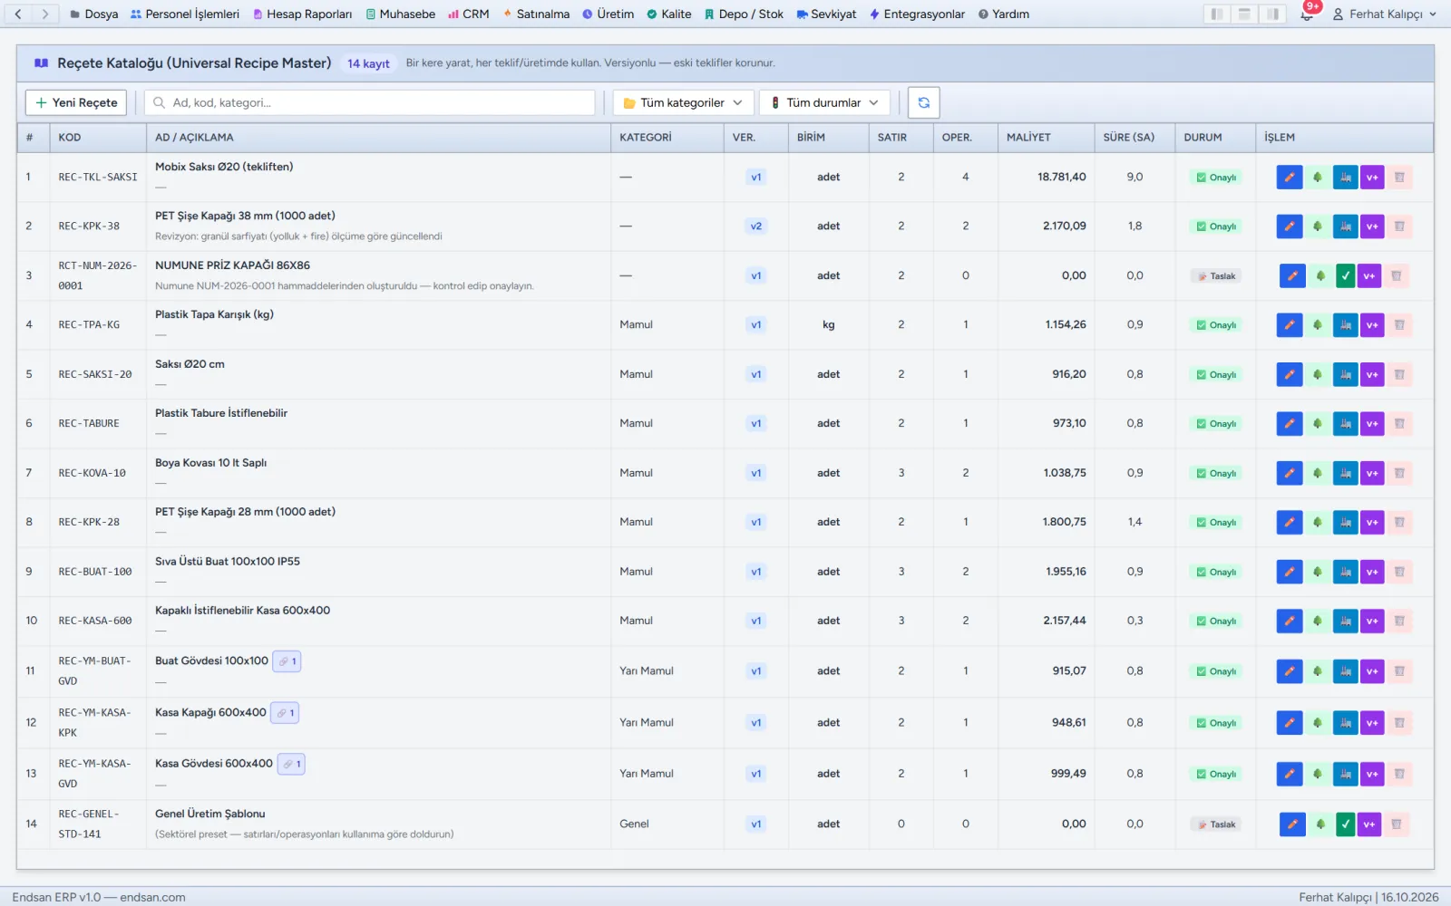Screen dimensions: 1451x906
Task: Click V+ version icon for REC-KASA-600
Action: pos(1372,622)
